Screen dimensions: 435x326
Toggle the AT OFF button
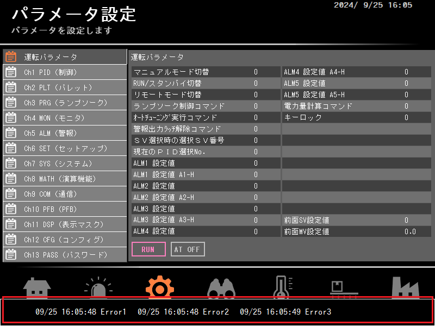tap(188, 249)
